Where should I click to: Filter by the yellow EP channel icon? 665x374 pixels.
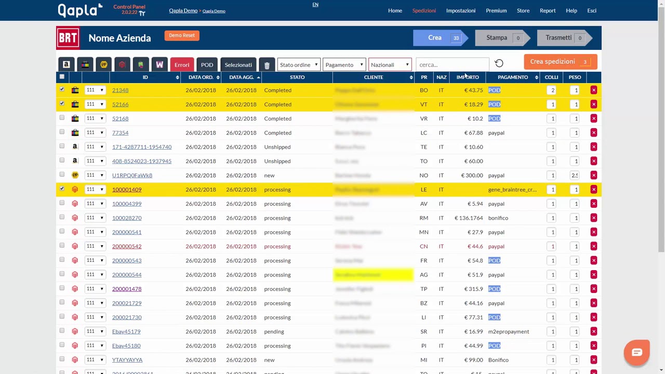click(x=104, y=64)
